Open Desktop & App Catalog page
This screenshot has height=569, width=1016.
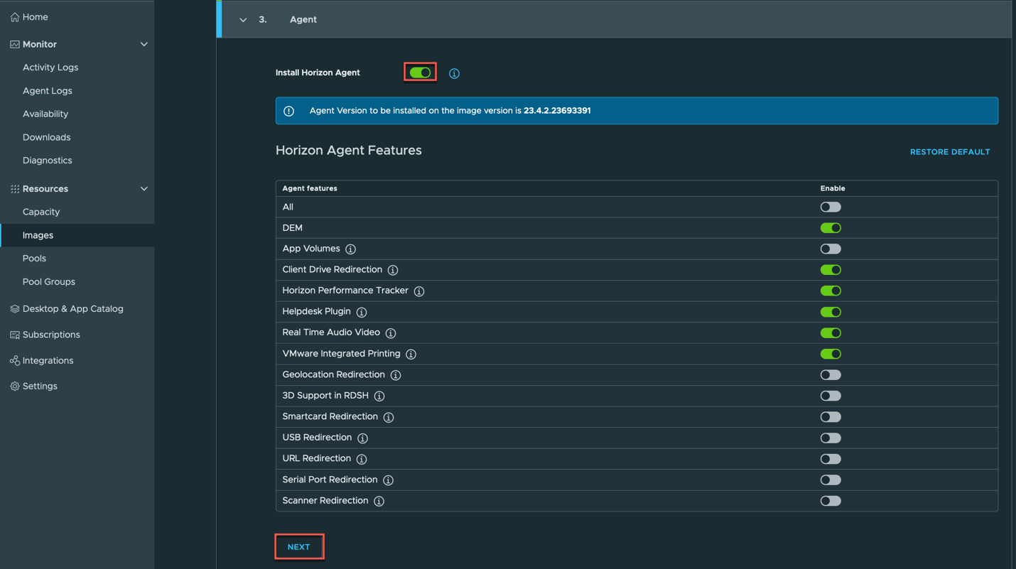tap(73, 309)
